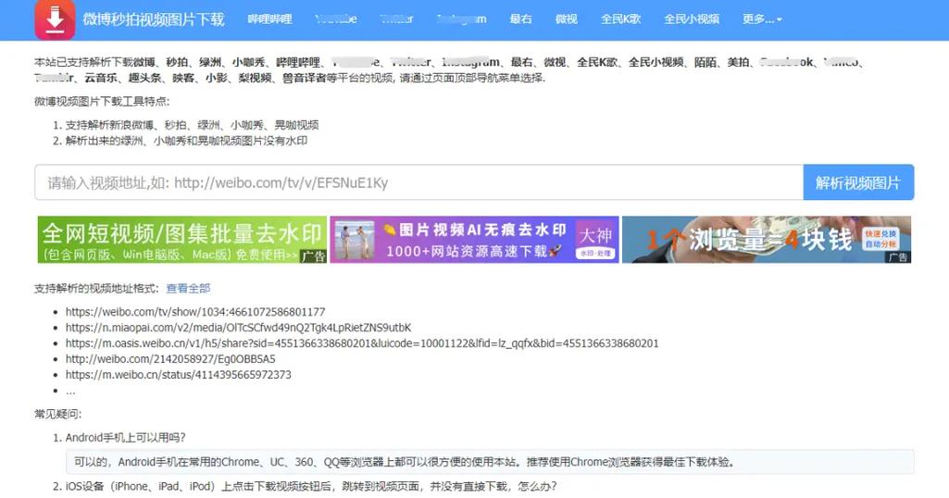Go to the 最右 navigation item
This screenshot has height=498, width=949.
tap(520, 19)
